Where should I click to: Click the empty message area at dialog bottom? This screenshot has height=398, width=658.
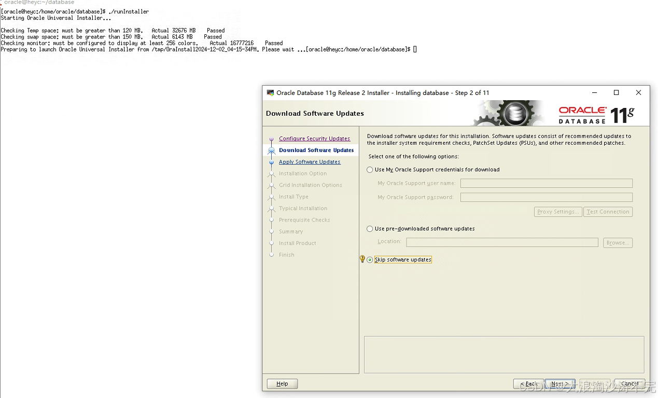tap(504, 354)
